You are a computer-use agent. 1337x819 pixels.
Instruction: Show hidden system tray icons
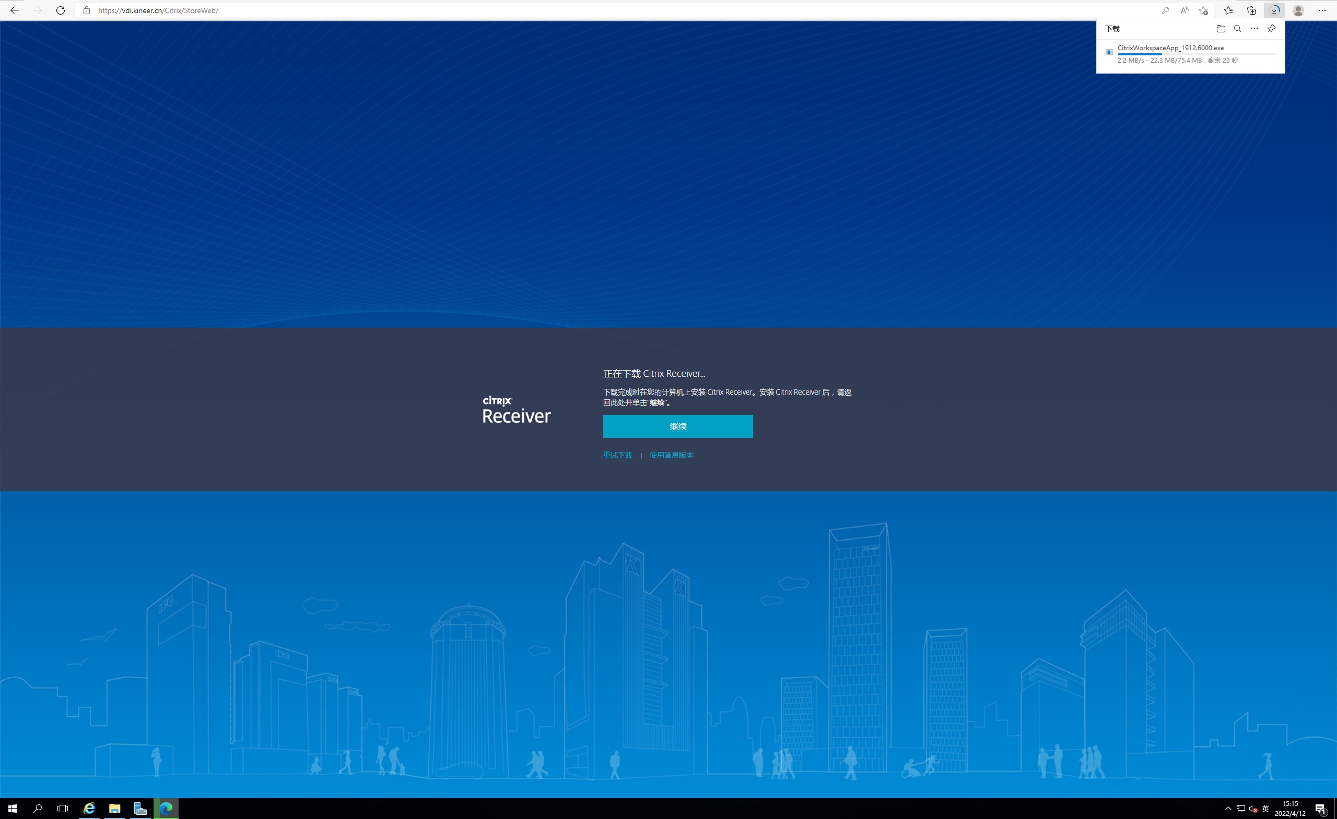click(1228, 809)
